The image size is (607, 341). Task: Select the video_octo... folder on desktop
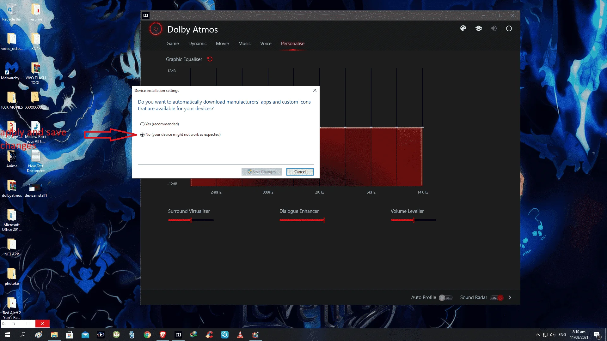[12, 41]
